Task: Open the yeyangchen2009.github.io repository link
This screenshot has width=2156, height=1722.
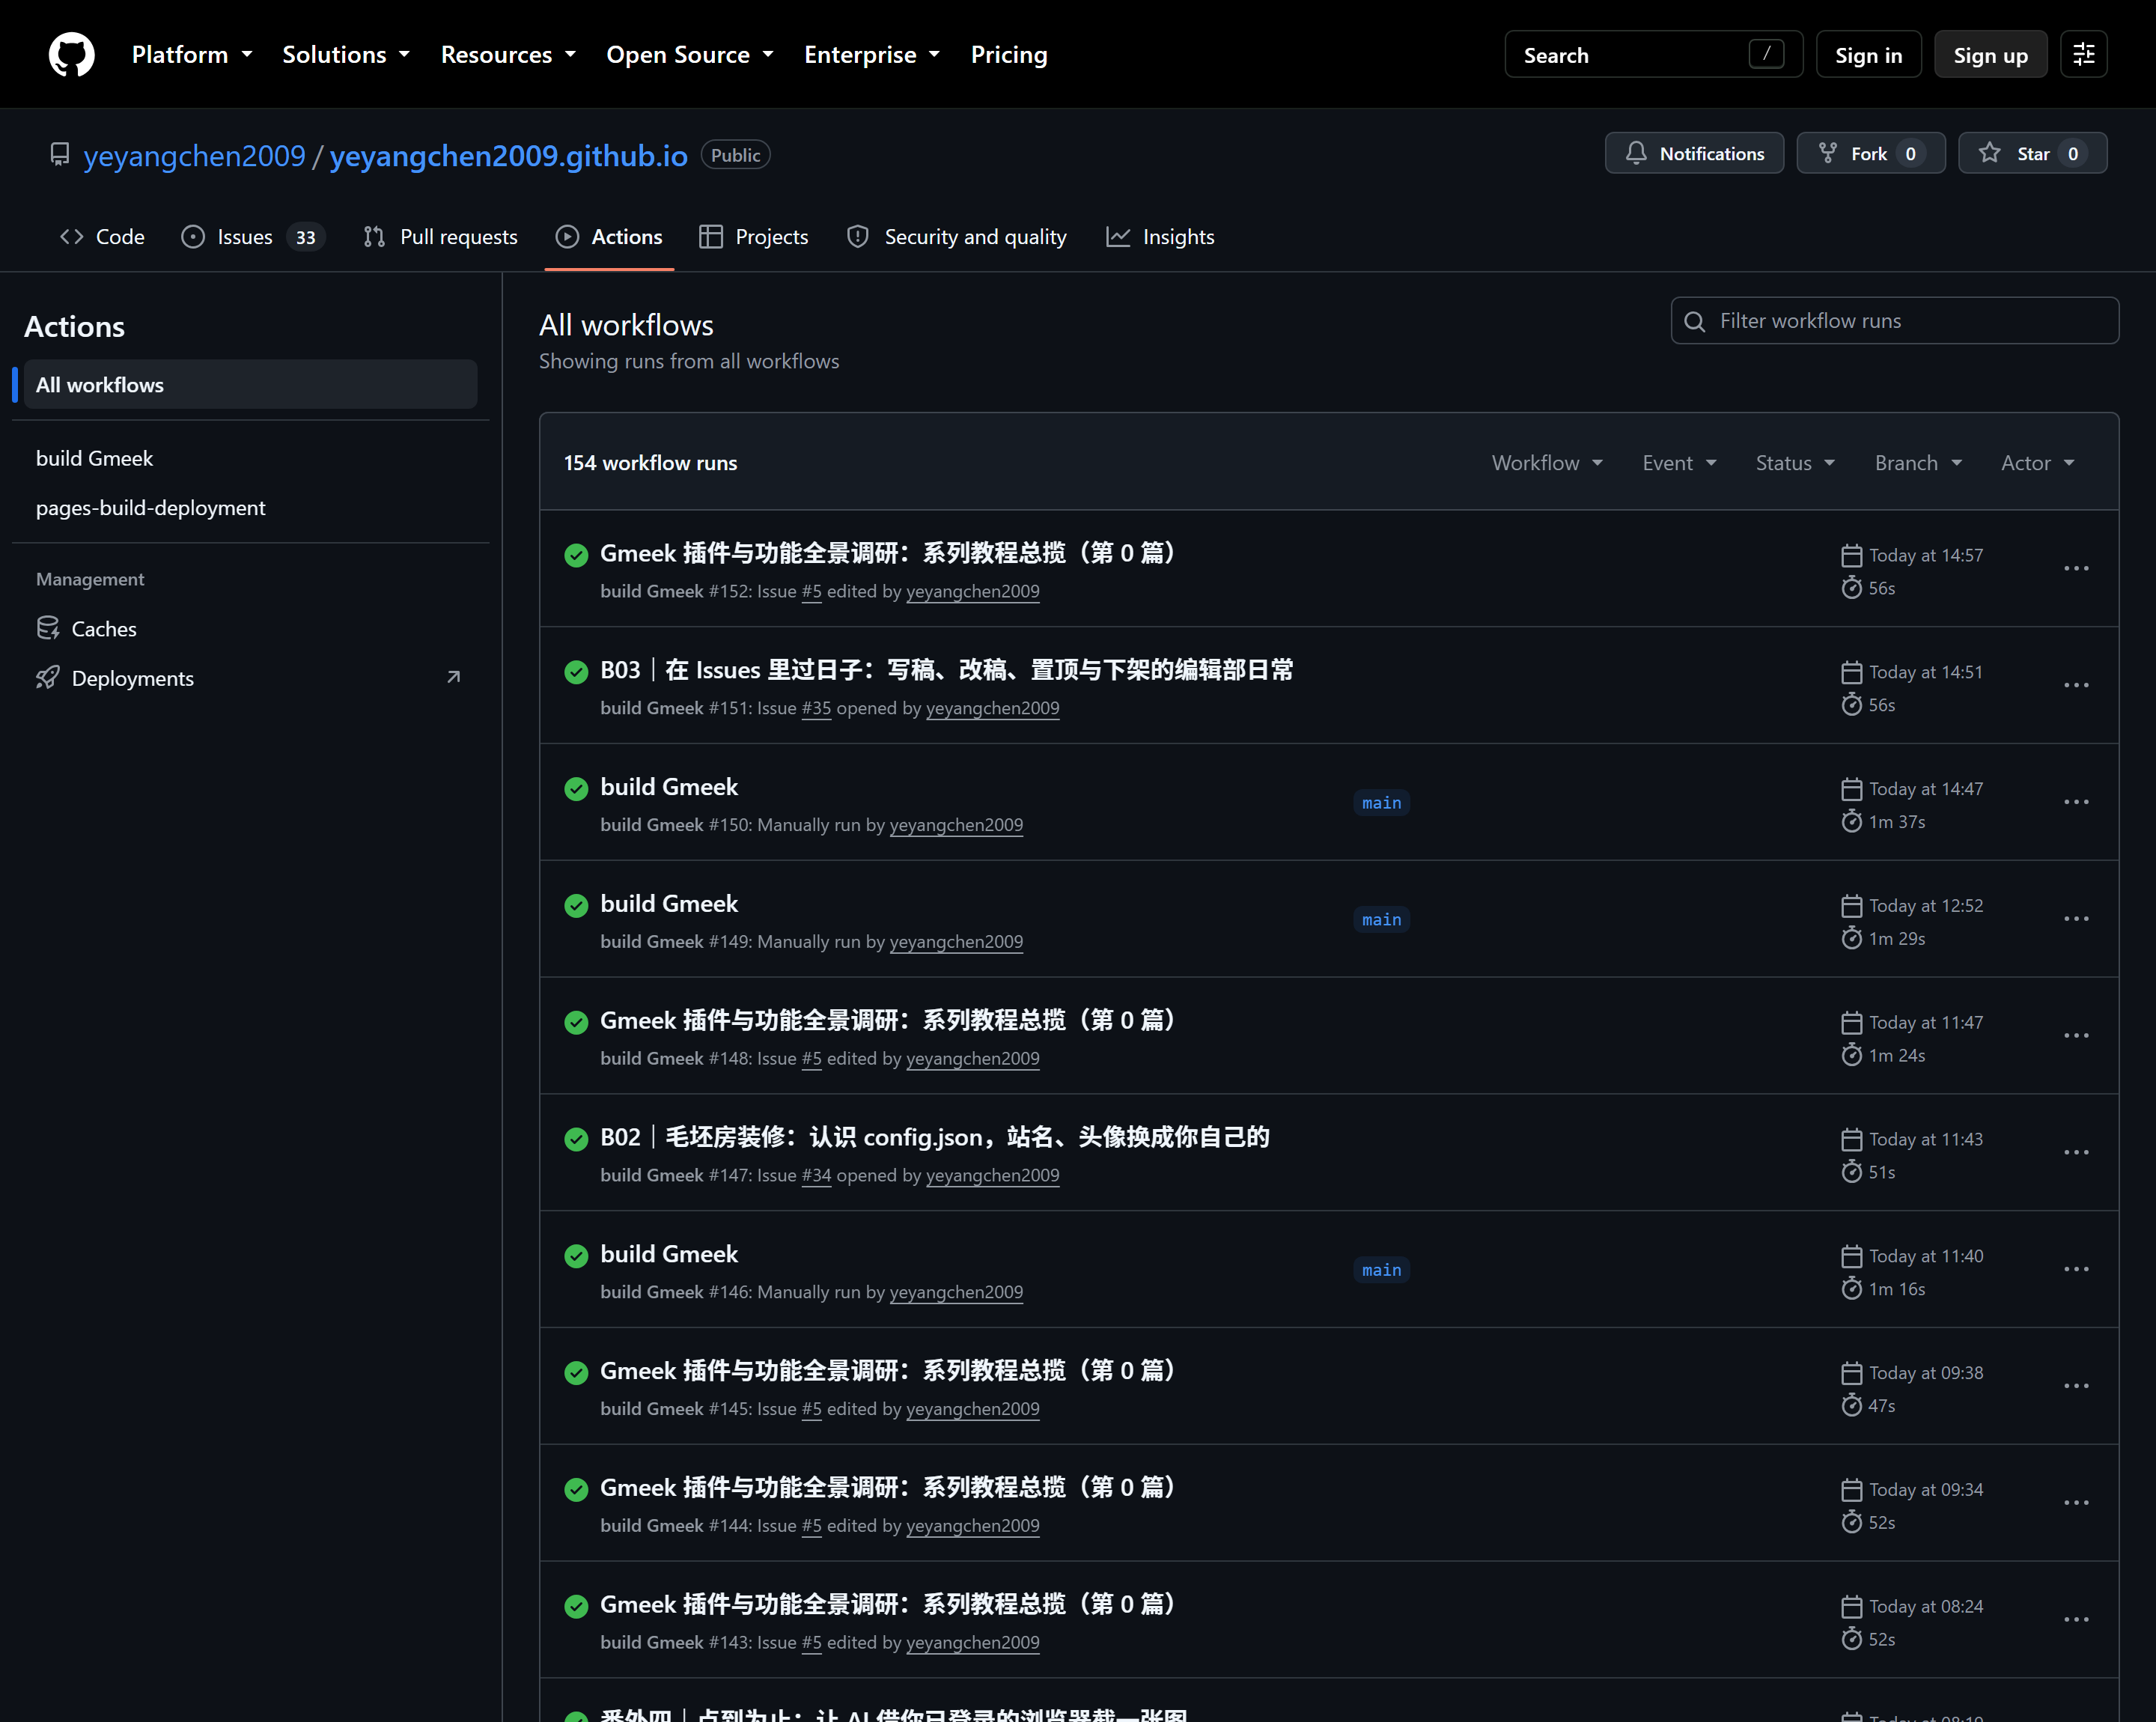Action: coord(508,156)
